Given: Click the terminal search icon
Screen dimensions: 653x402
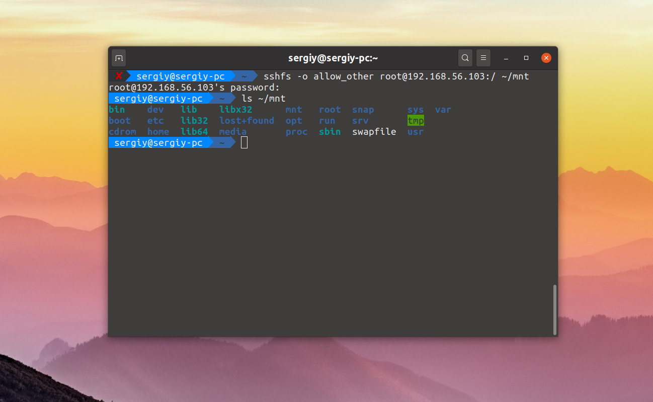Looking at the screenshot, I should tap(465, 58).
